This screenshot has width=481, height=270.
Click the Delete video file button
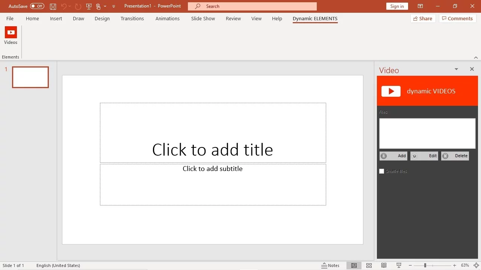point(455,156)
